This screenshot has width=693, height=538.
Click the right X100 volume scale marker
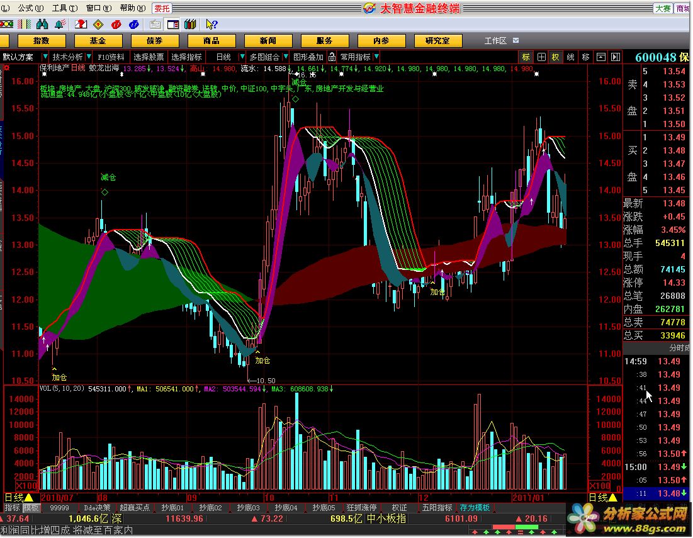[599, 486]
